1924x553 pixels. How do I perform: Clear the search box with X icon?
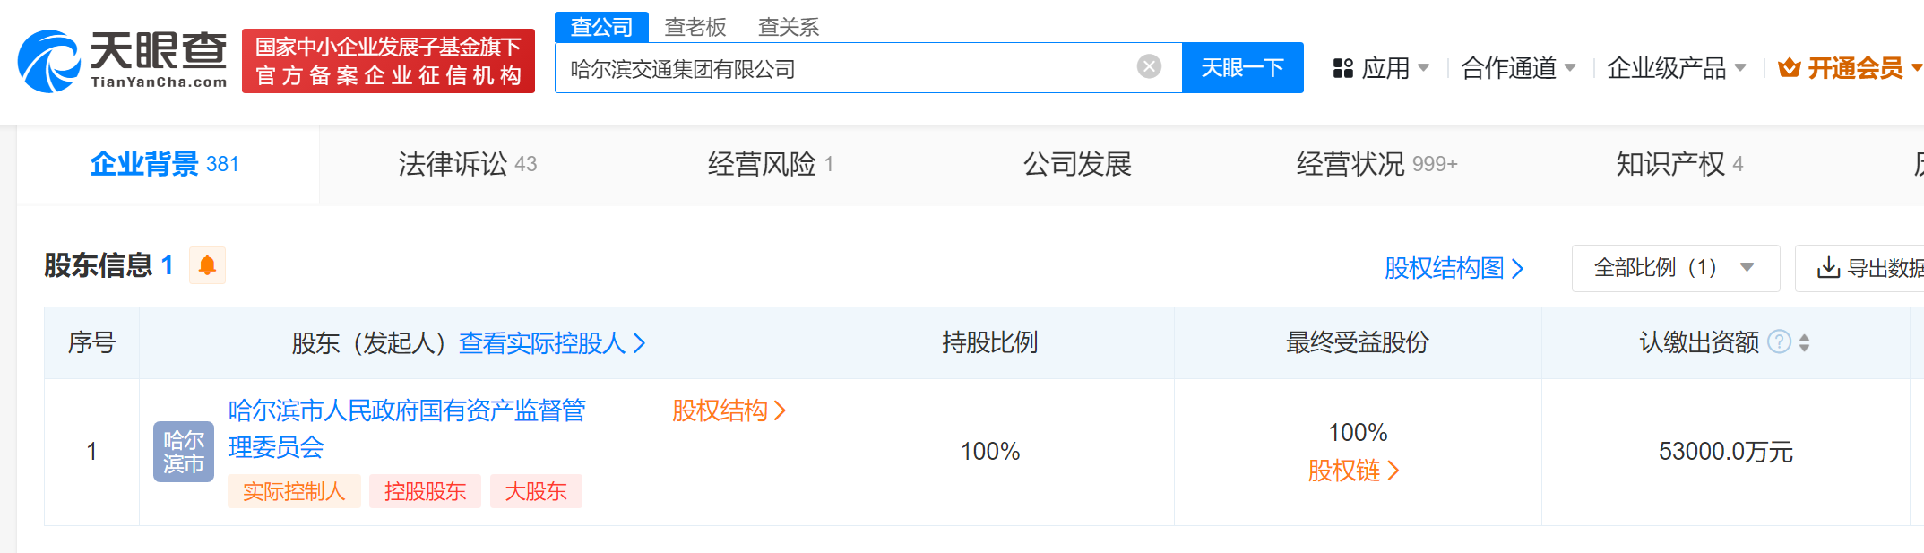click(x=1149, y=66)
